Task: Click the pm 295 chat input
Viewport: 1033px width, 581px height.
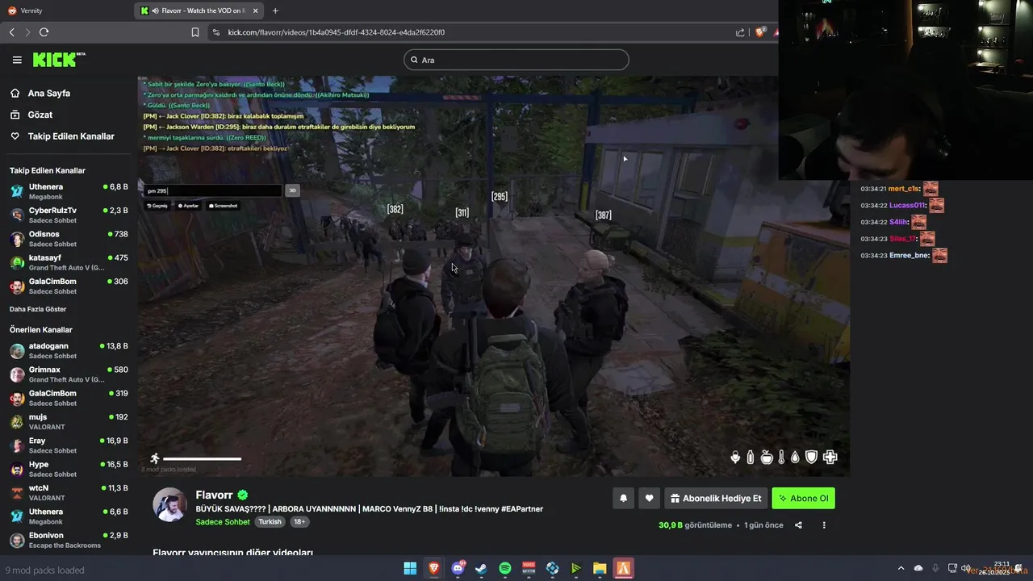Action: pyautogui.click(x=214, y=190)
